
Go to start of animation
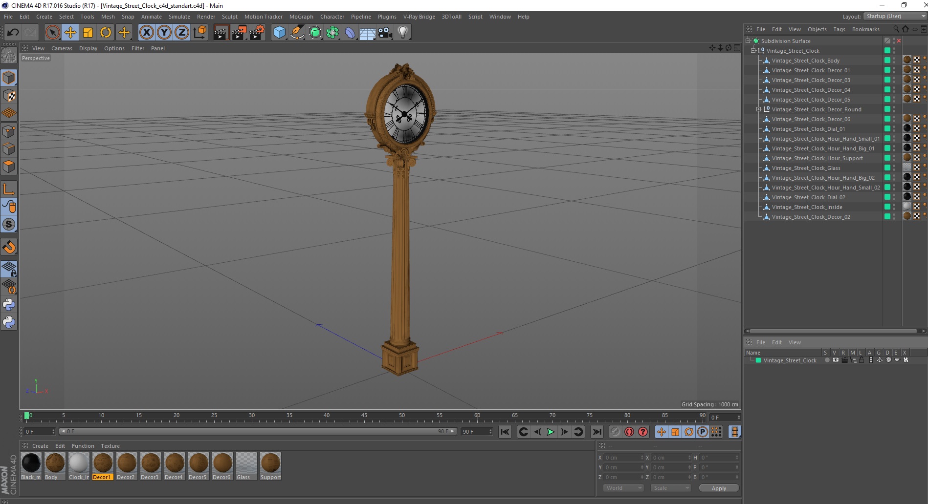click(x=505, y=432)
